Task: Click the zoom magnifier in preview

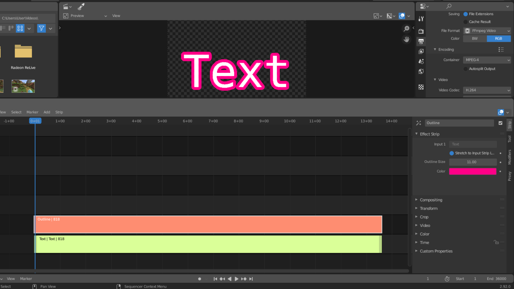Action: pyautogui.click(x=406, y=28)
